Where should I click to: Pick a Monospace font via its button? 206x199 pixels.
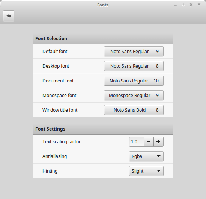tap(134, 95)
